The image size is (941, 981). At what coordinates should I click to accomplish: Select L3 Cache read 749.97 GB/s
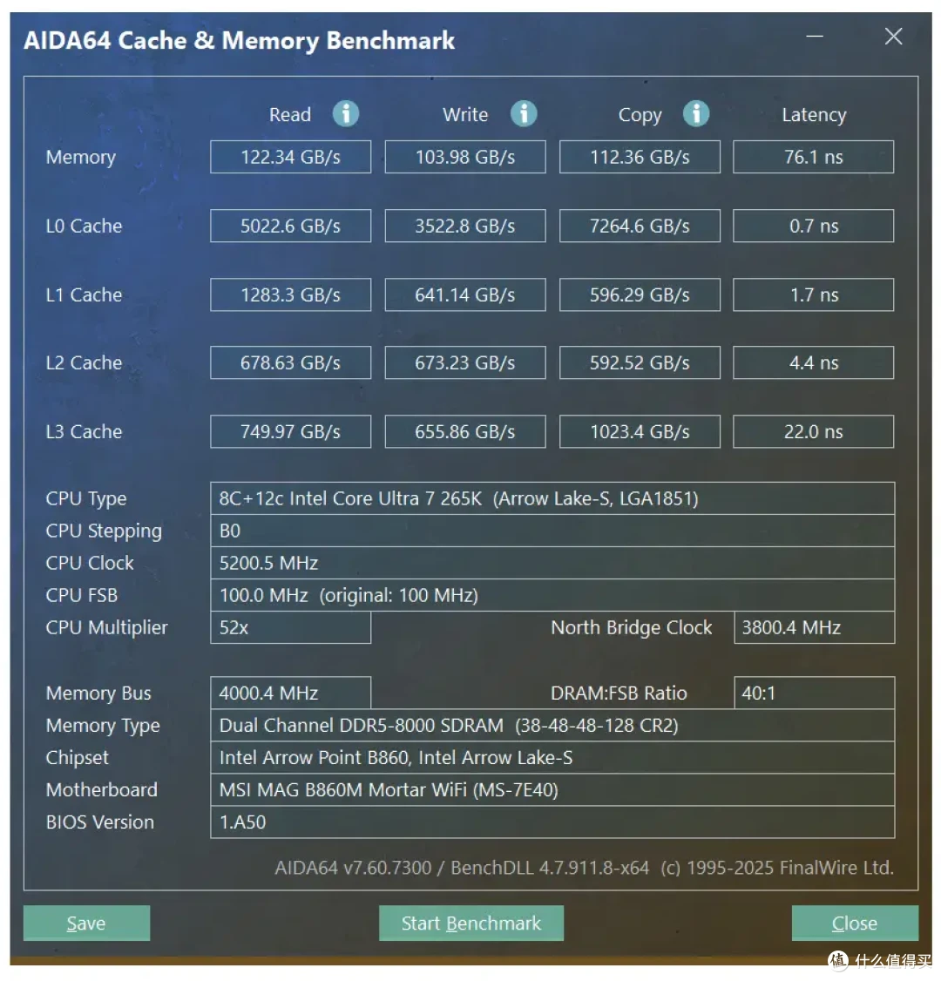point(290,431)
